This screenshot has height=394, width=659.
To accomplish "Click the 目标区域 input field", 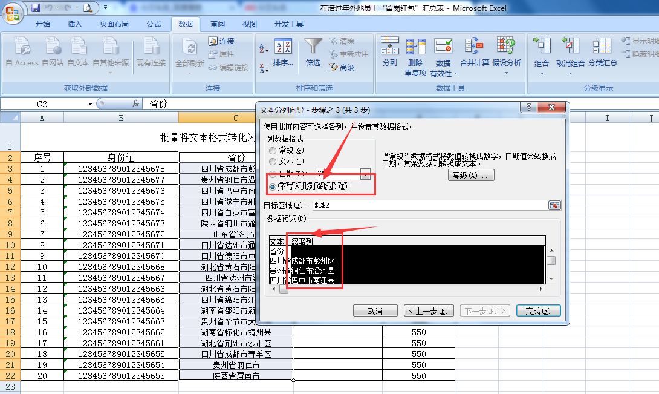I will 430,205.
